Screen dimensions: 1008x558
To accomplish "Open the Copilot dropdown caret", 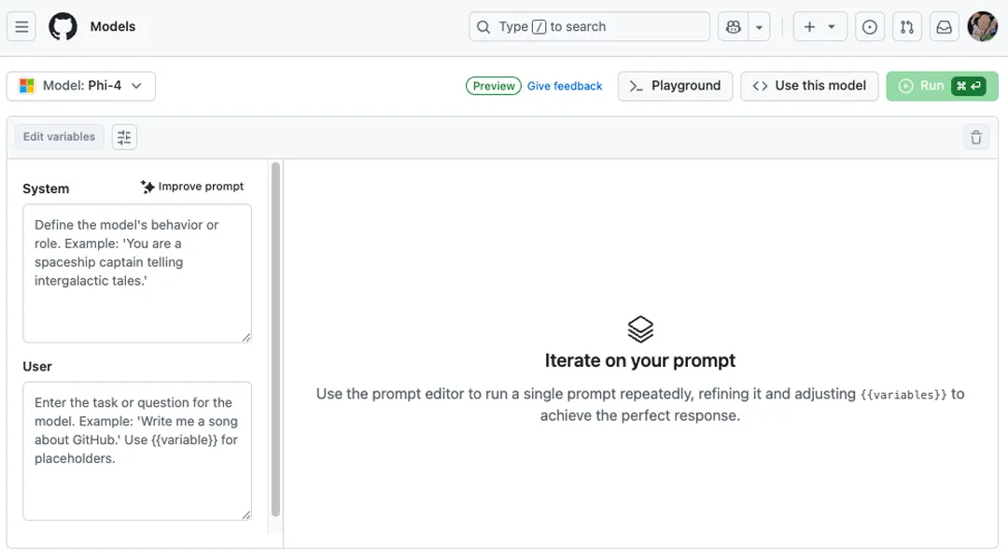I will (x=758, y=26).
